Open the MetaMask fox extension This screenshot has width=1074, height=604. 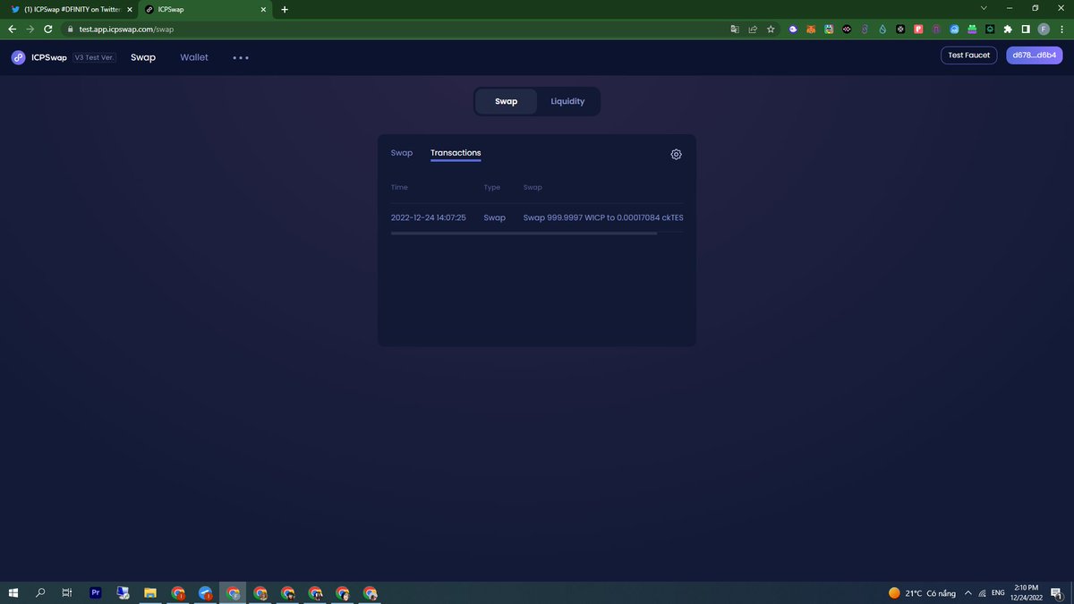pos(811,29)
